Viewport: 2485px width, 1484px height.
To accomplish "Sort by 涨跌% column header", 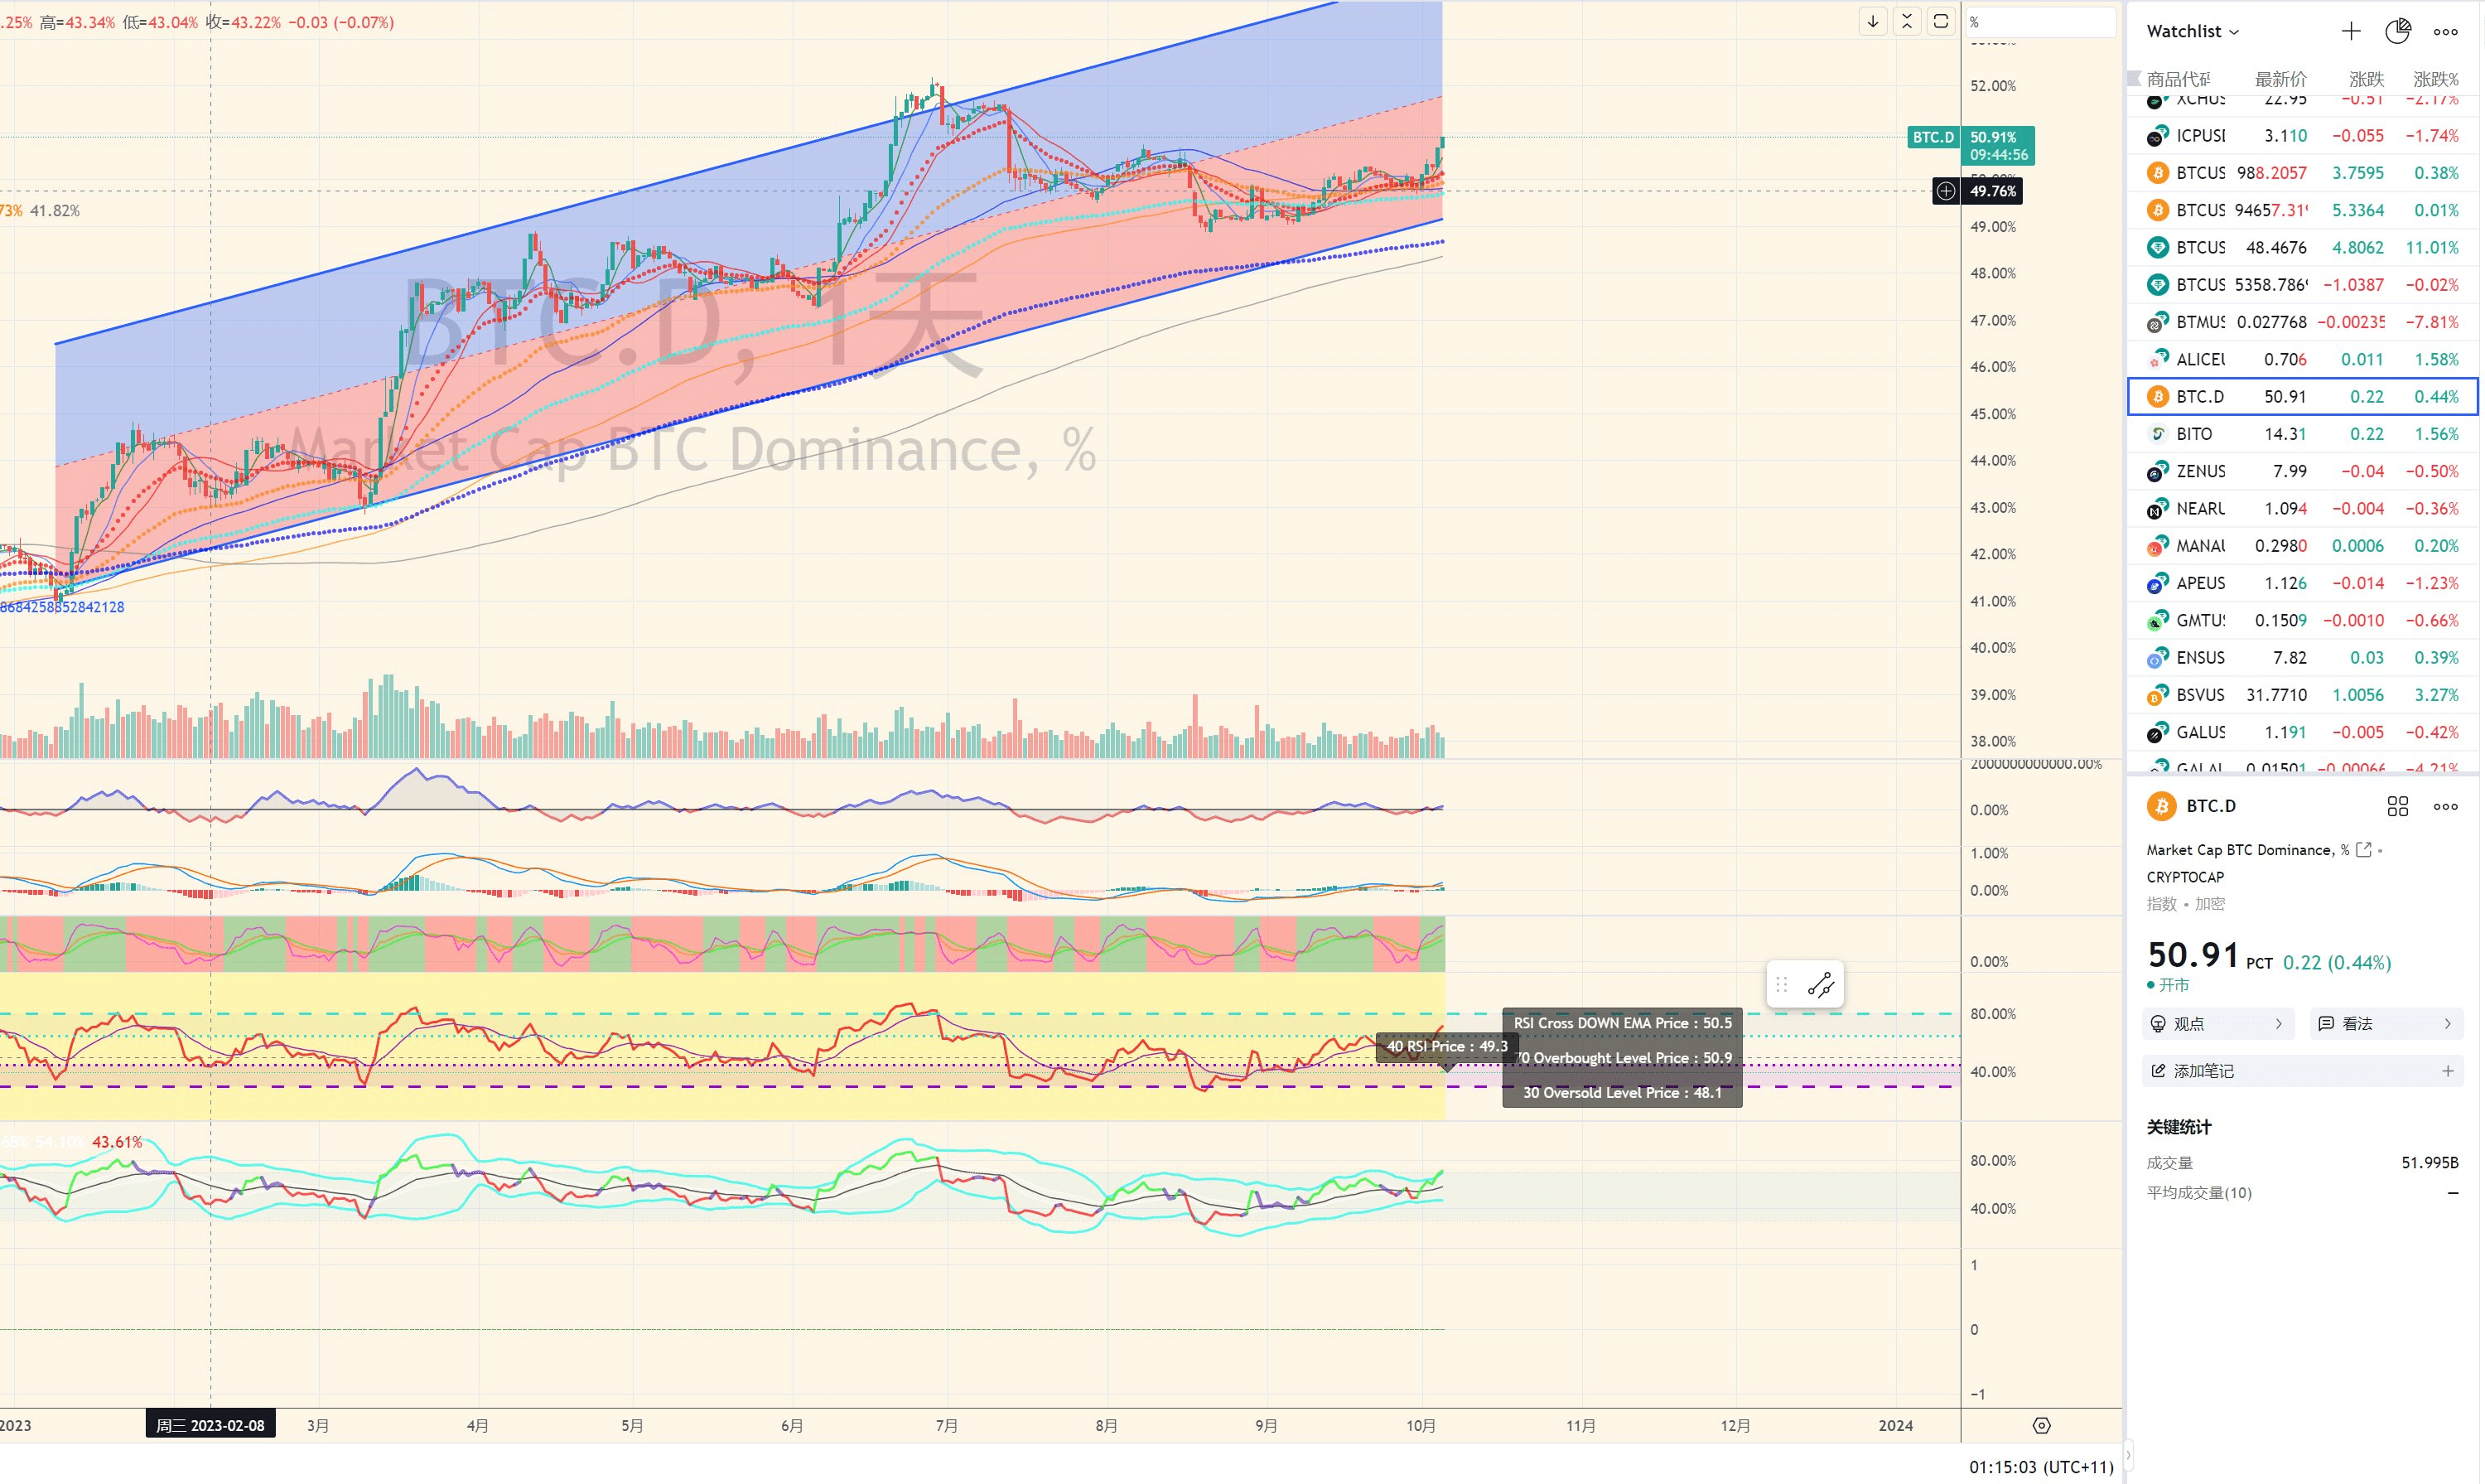I will (2436, 79).
